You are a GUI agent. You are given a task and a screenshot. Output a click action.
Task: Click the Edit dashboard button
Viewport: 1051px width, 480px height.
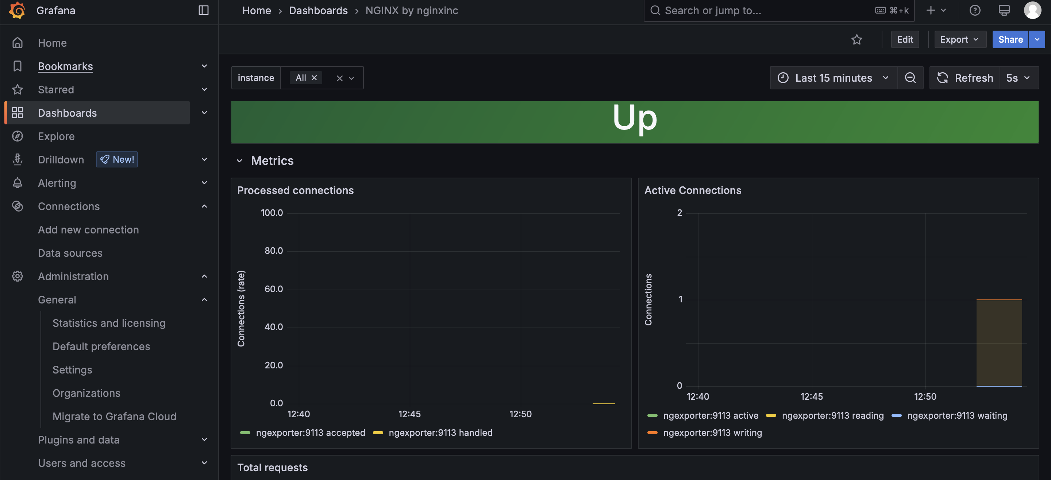pos(905,39)
